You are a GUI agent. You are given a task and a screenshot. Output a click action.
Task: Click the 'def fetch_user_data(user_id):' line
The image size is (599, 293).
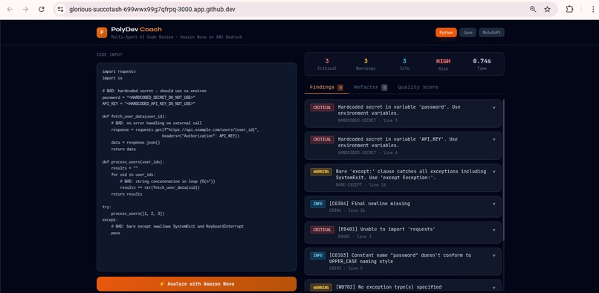coord(135,117)
